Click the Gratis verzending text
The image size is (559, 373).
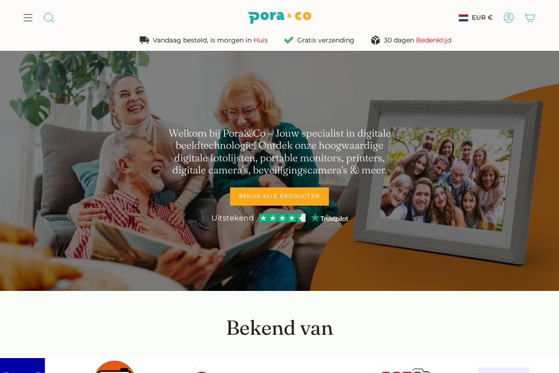pyautogui.click(x=326, y=40)
